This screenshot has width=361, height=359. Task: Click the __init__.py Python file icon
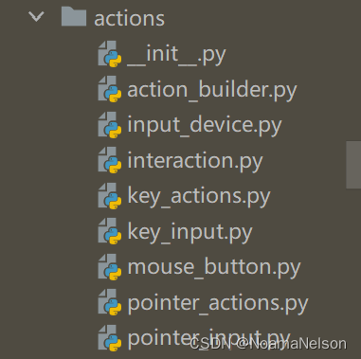tap(110, 54)
